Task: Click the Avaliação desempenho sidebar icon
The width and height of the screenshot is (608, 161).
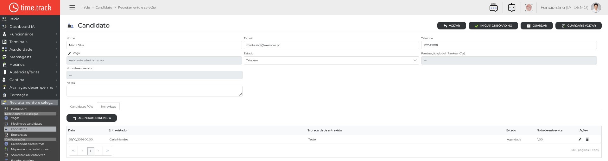Action: (x=4, y=87)
